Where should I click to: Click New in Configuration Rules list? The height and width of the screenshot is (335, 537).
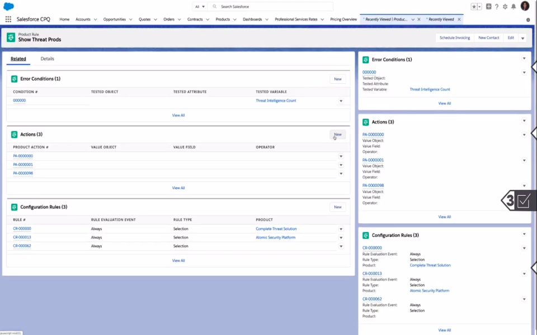click(x=338, y=207)
